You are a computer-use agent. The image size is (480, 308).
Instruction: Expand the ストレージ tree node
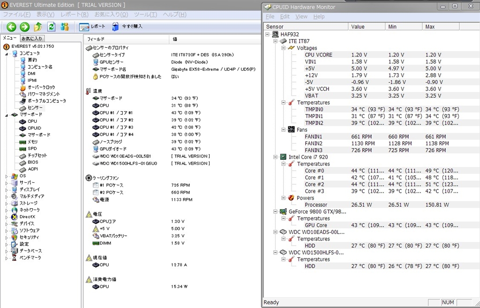point(7,203)
